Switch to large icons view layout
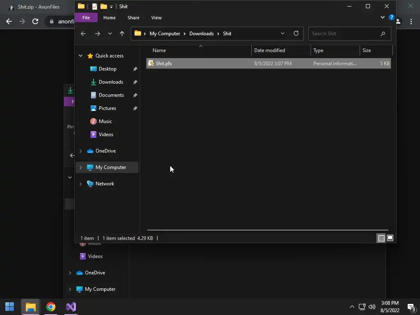Viewport: 420px width, 315px height. (390, 238)
